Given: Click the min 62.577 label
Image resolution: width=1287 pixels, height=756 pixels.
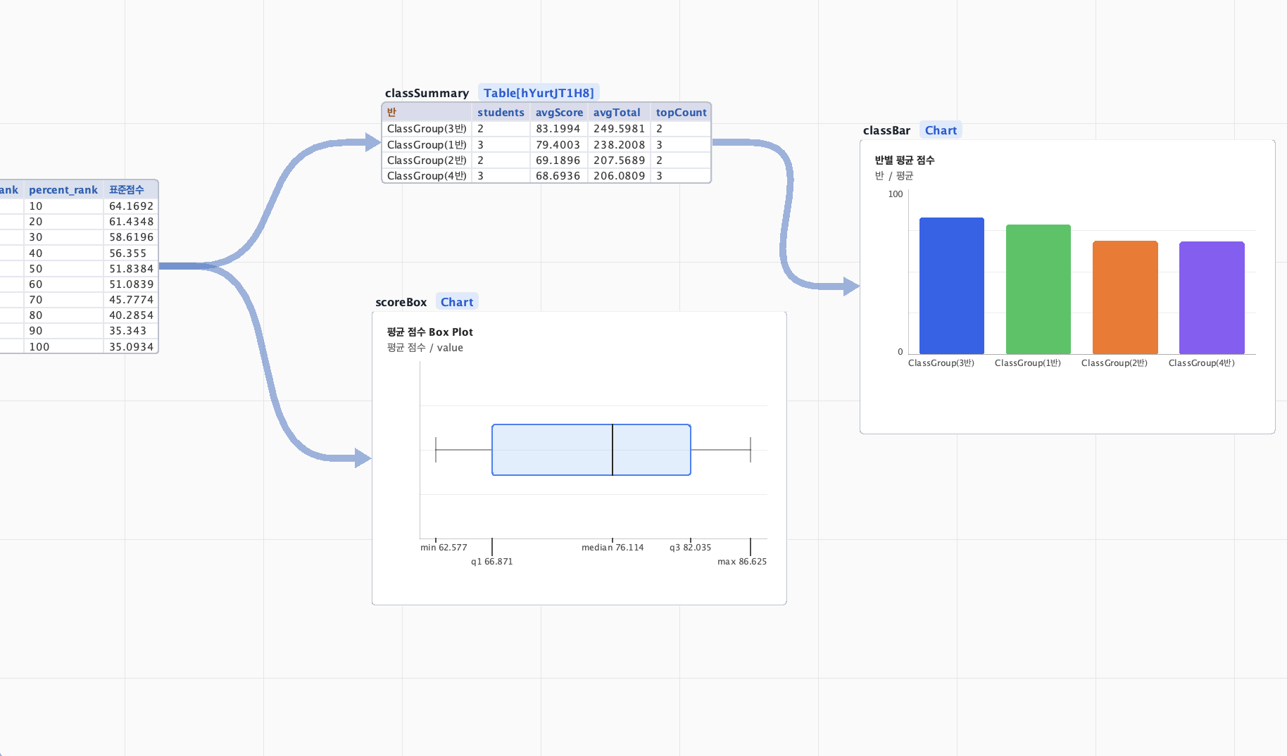Looking at the screenshot, I should pos(444,548).
